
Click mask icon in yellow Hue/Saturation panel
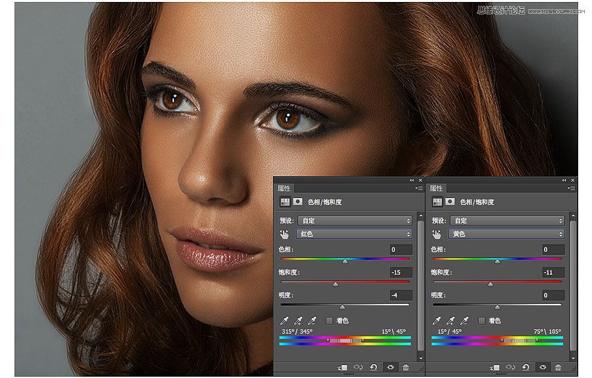pyautogui.click(x=450, y=202)
